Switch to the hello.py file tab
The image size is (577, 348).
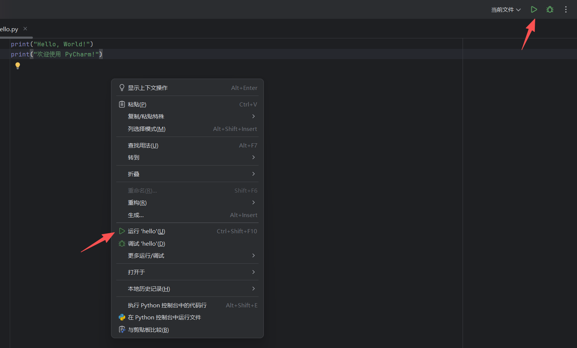click(x=9, y=29)
